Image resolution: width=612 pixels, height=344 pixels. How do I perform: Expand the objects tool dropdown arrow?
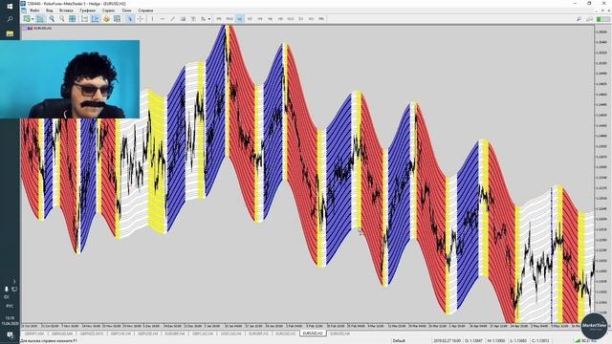pos(209,19)
